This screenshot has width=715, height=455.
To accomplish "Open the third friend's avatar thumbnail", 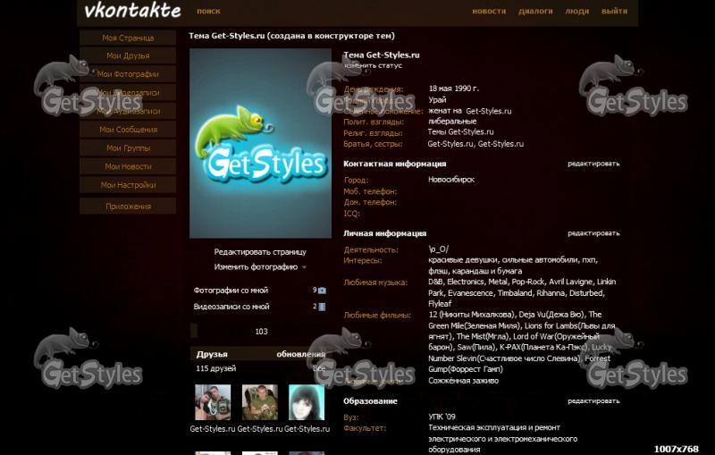I will 307,402.
